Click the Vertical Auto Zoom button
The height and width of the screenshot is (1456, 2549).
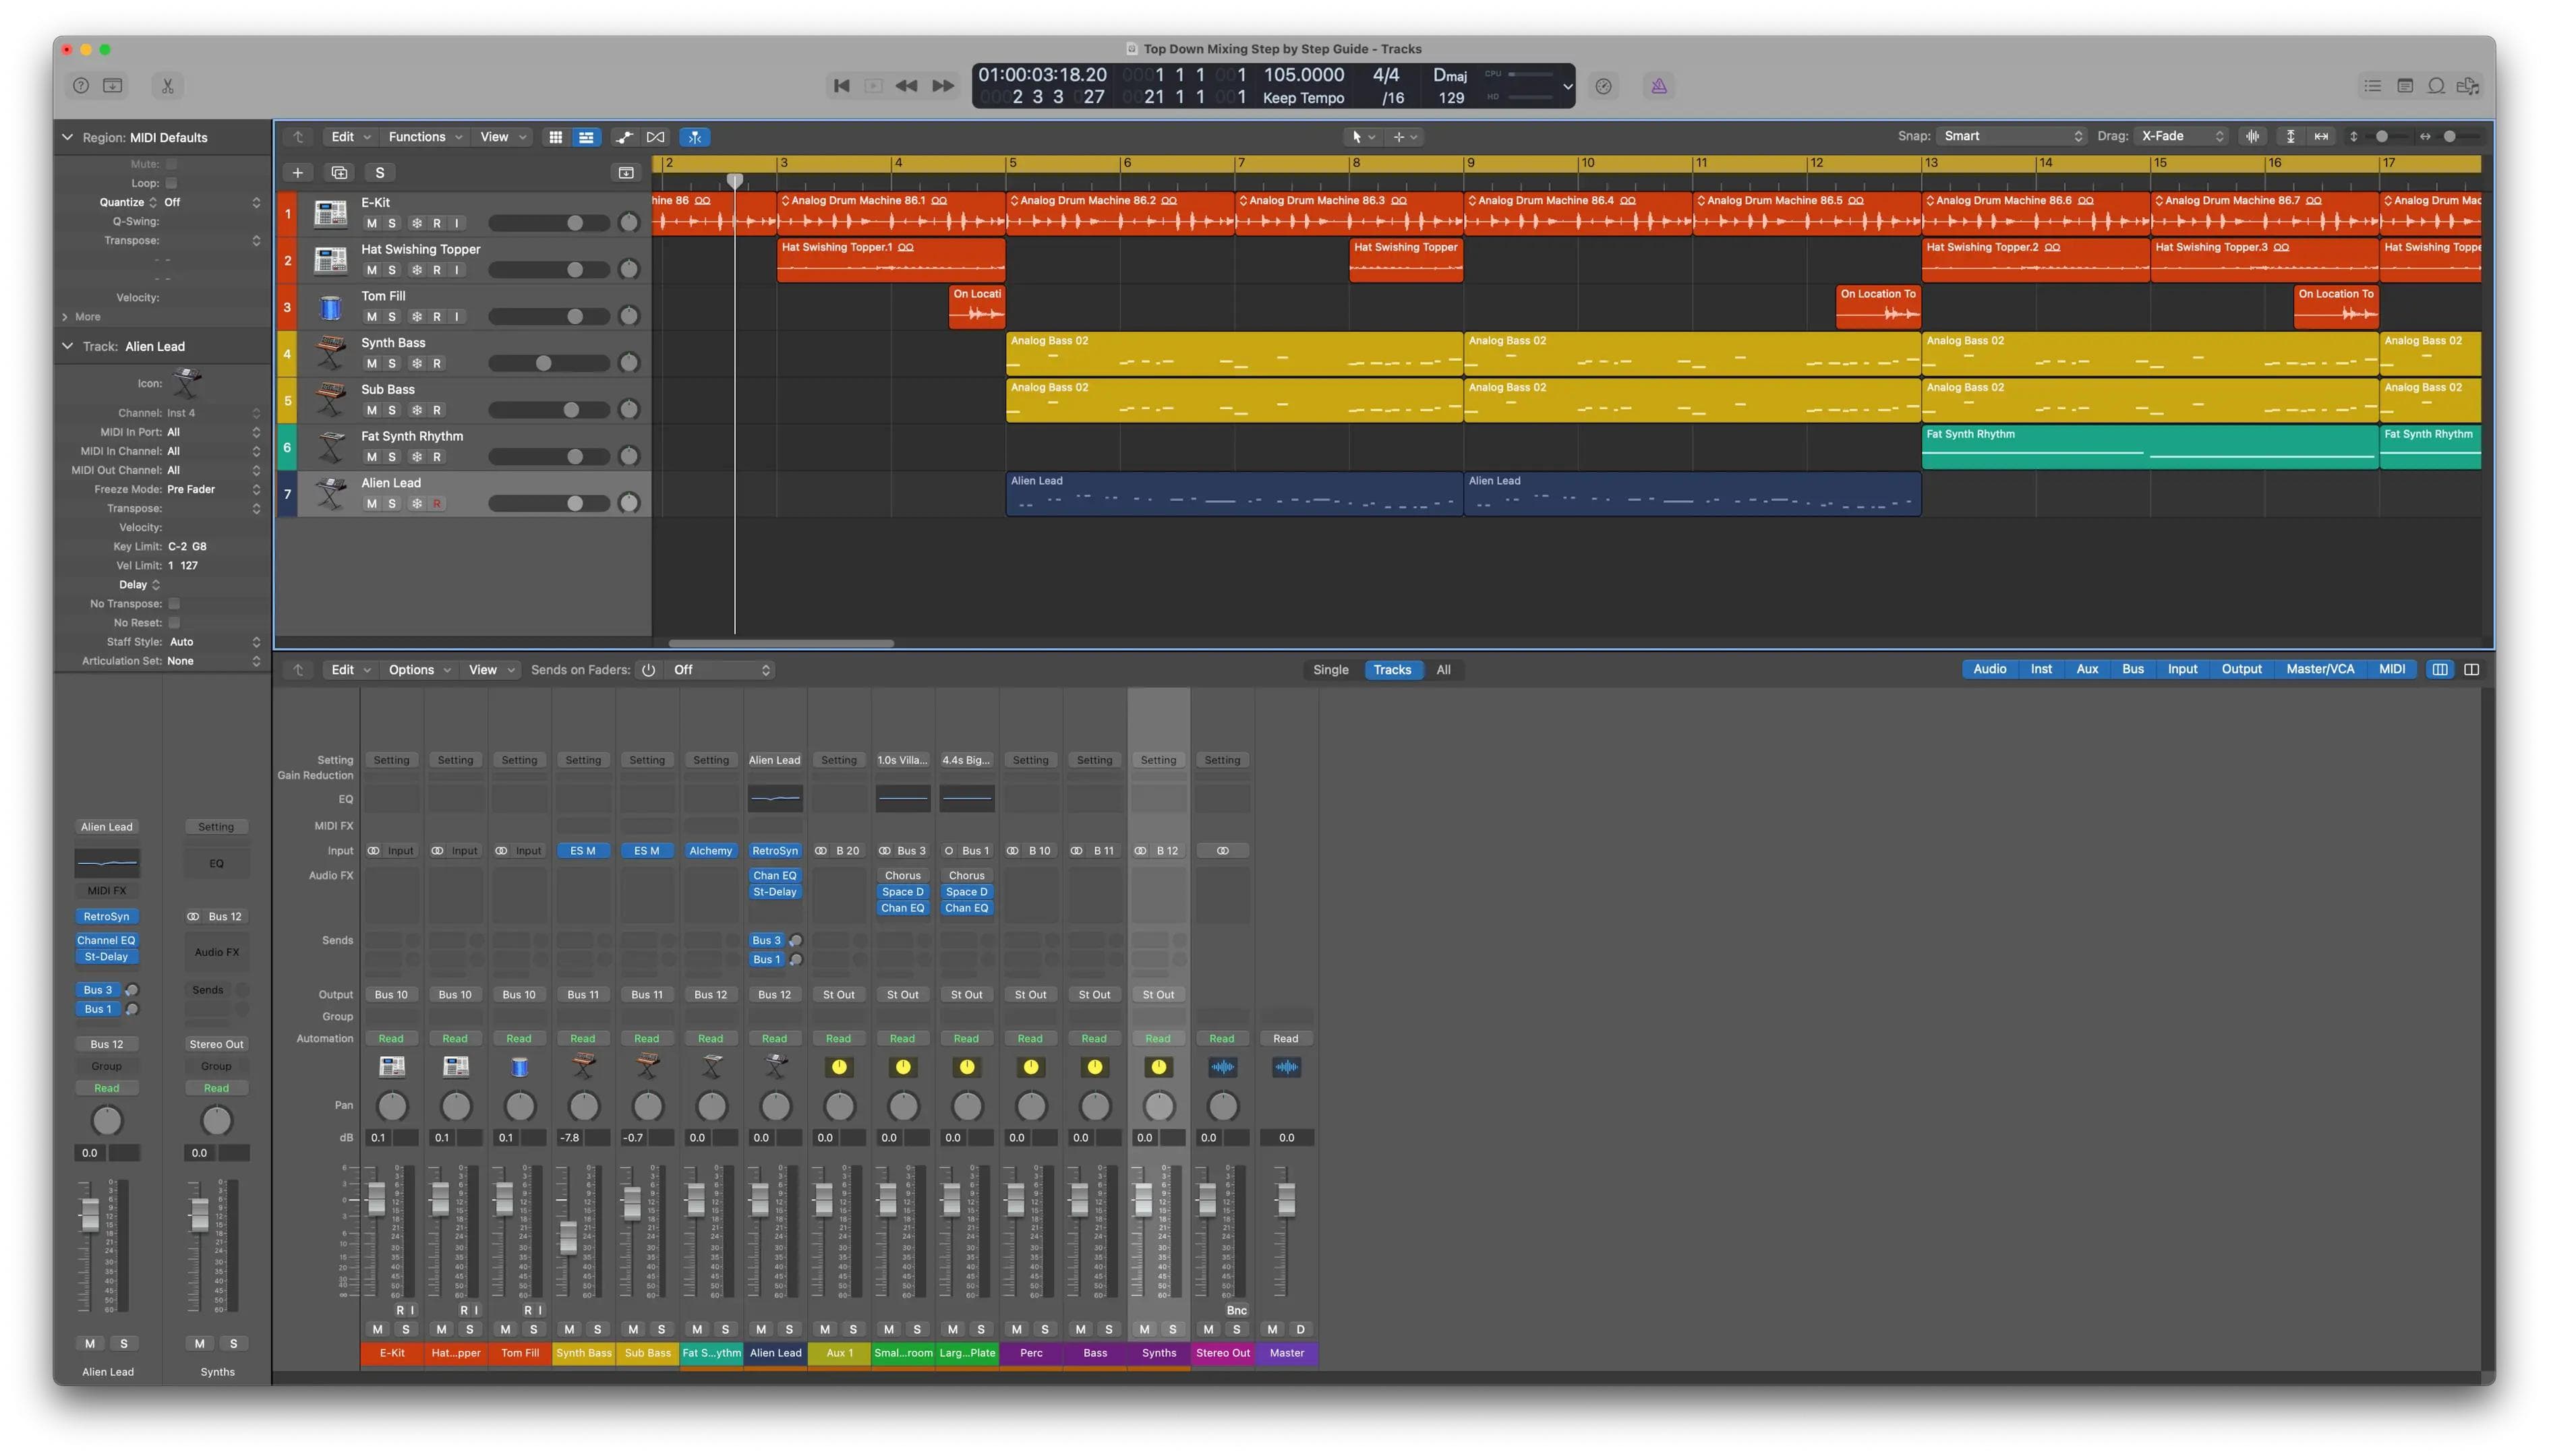[x=2291, y=136]
